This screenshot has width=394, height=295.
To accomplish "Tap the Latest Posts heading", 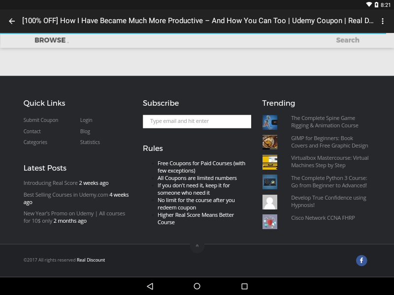I will pyautogui.click(x=45, y=168).
